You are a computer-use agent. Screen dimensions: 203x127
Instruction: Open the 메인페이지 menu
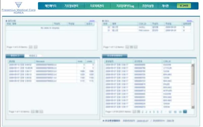pos(50,6)
